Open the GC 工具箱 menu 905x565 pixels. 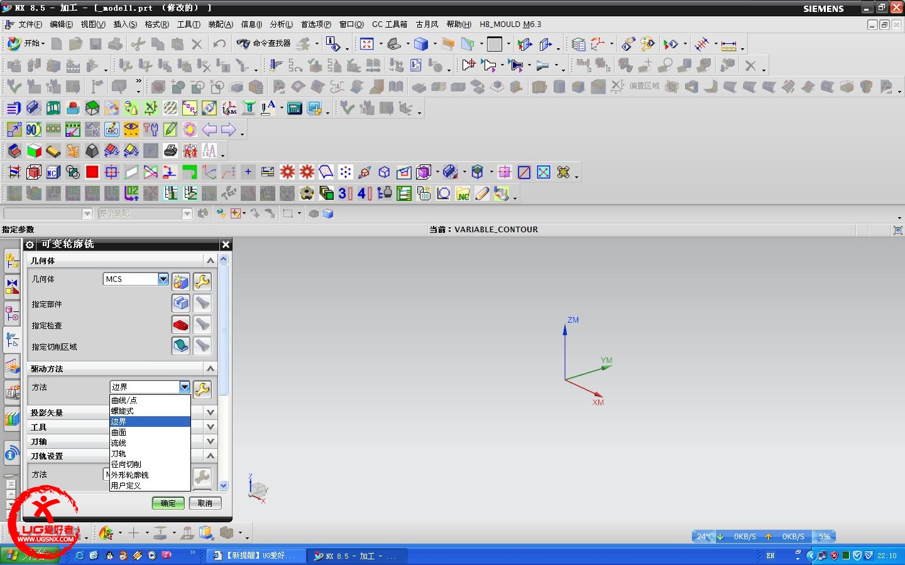tap(390, 24)
